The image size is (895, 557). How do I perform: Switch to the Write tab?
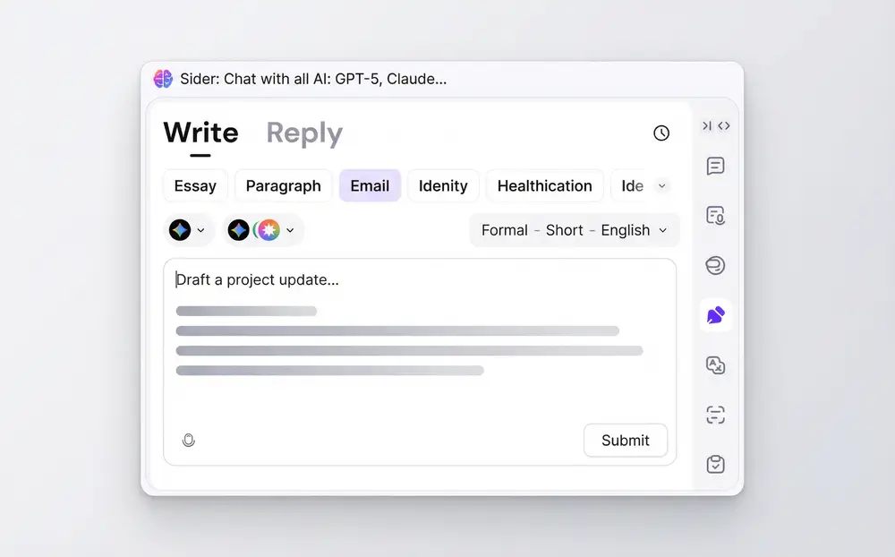point(200,133)
